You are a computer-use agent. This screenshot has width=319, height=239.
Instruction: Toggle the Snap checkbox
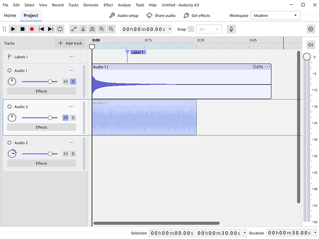coord(191,29)
